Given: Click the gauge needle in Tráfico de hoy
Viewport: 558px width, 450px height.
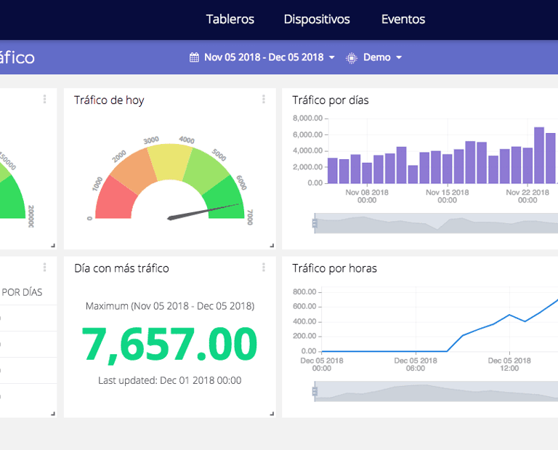Looking at the screenshot, I should pos(205,212).
